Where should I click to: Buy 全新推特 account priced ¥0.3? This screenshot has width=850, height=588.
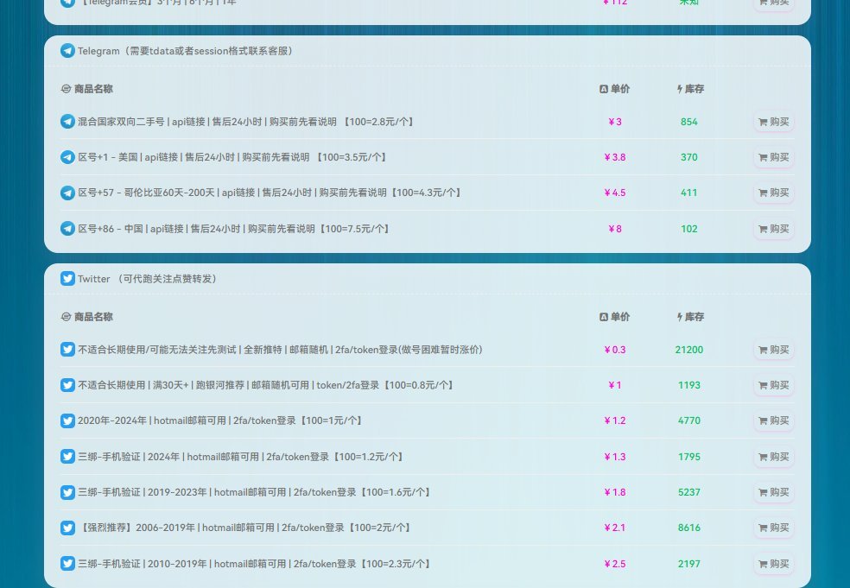tap(774, 350)
